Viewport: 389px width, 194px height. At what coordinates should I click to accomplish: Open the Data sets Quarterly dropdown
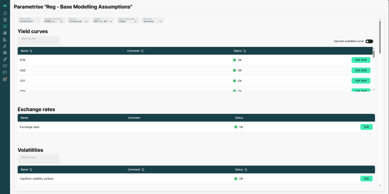(153, 20)
